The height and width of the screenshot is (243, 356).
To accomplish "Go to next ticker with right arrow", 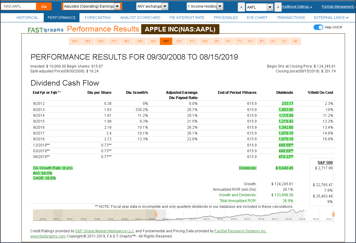I will click(x=278, y=7).
